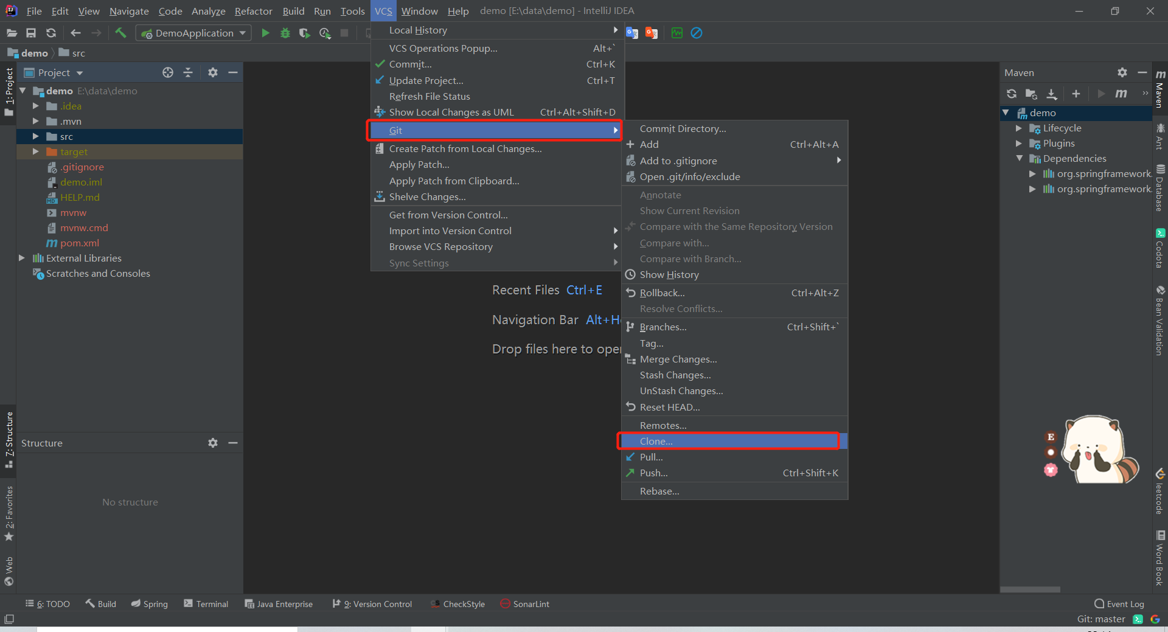This screenshot has height=632, width=1168.
Task: Open Structure panel settings gear
Action: tap(212, 443)
